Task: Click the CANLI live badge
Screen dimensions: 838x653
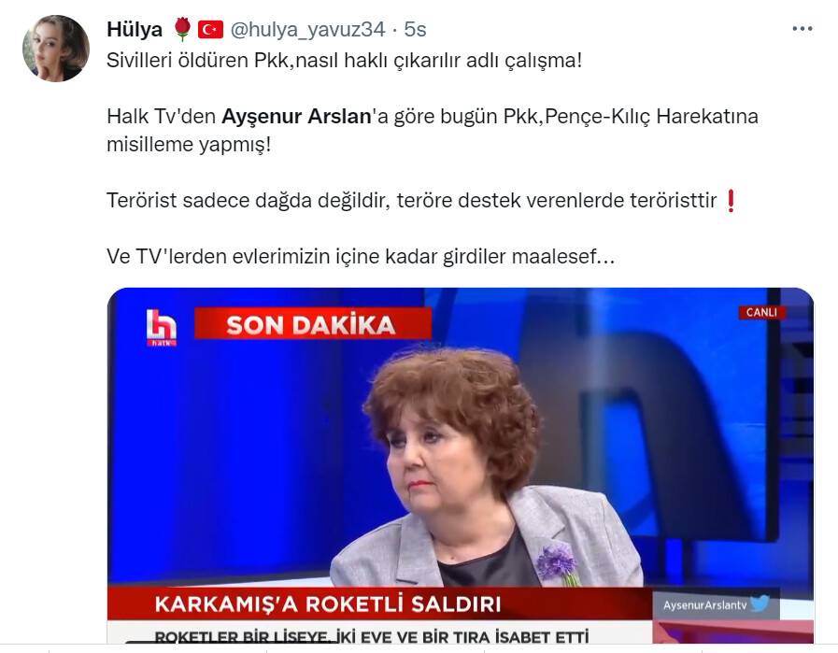Action: coord(761,312)
